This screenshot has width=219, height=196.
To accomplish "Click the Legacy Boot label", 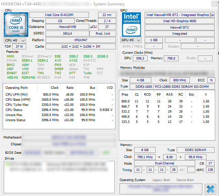I will [x=161, y=180].
